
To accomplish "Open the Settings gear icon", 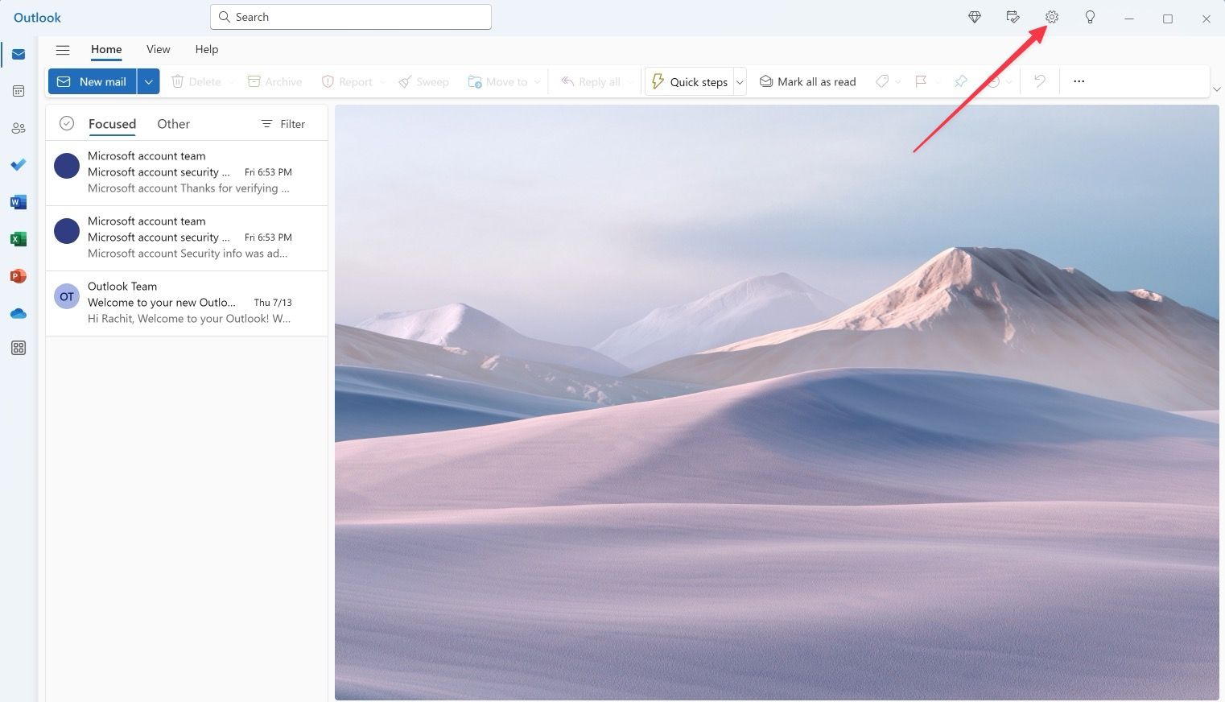I will (1051, 17).
